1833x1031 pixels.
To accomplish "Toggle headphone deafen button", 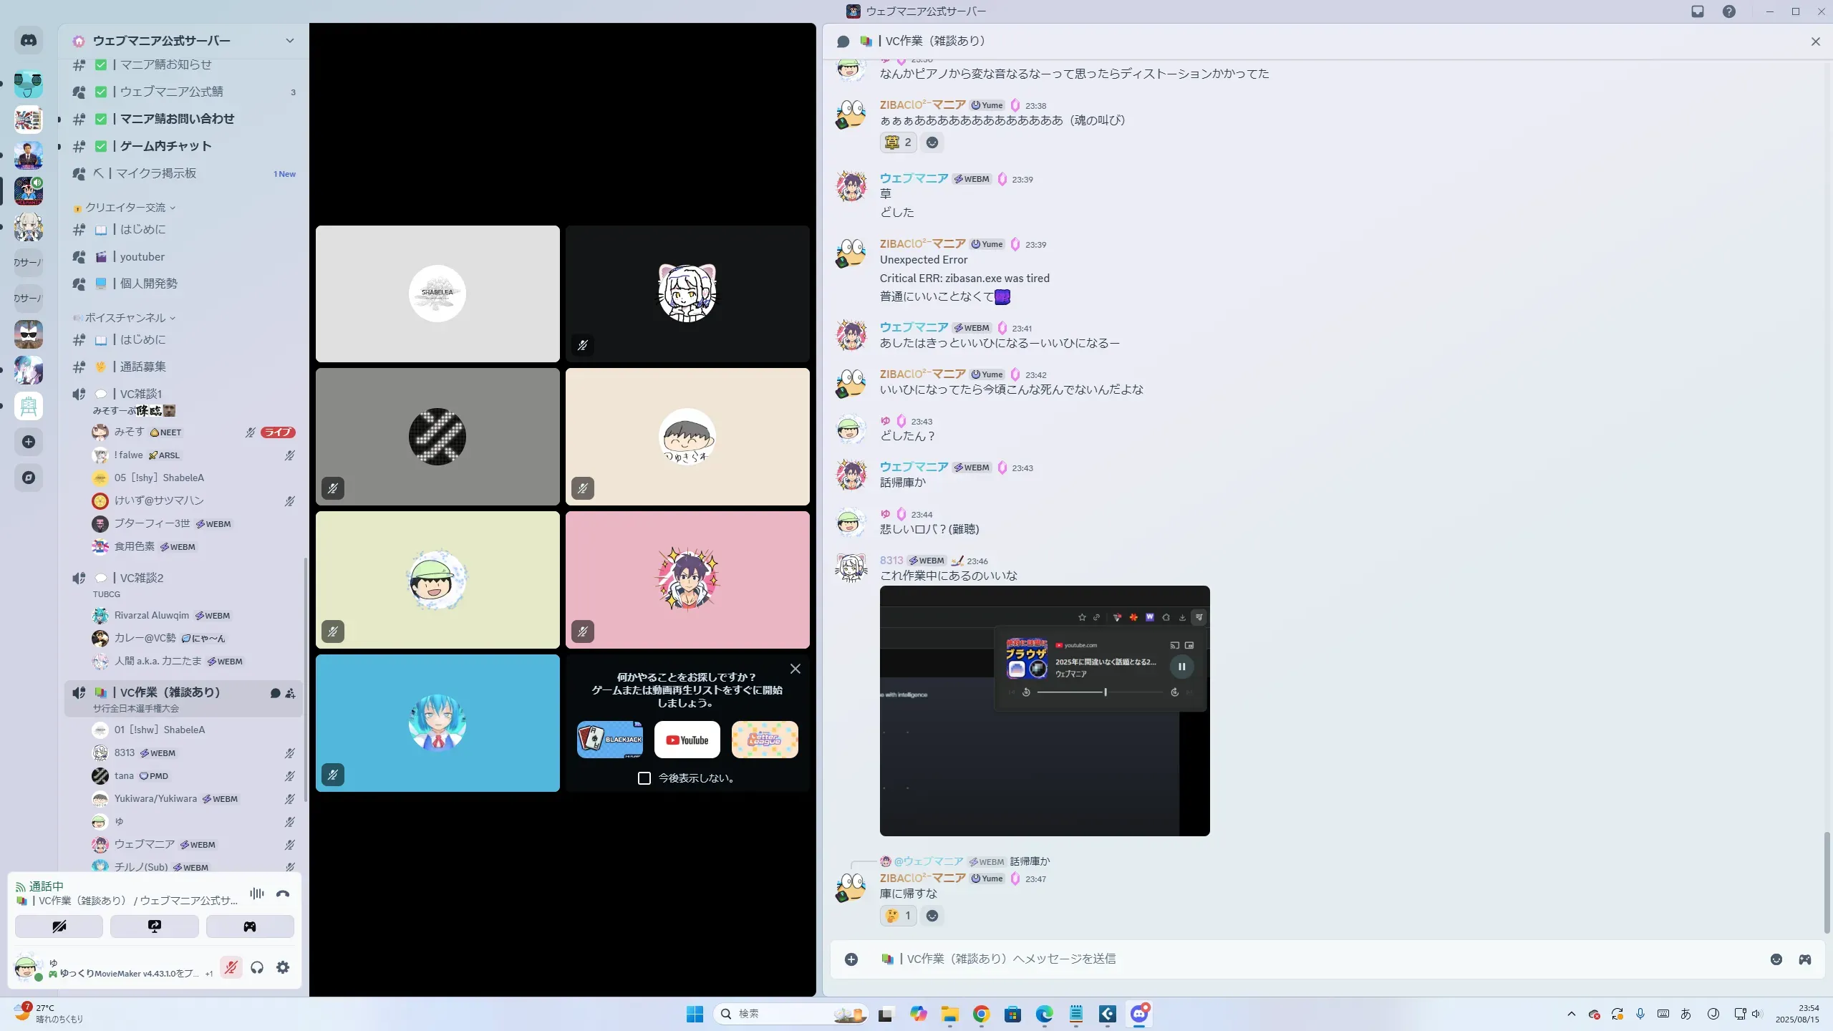I will coord(257,967).
